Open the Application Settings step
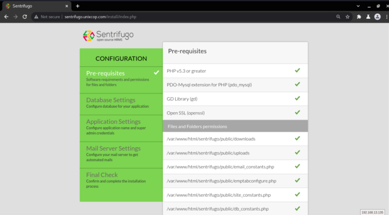The image size is (389, 215). click(x=121, y=128)
